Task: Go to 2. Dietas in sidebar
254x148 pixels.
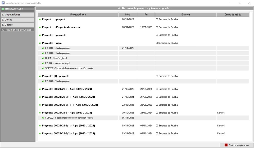Action: coord(17,20)
